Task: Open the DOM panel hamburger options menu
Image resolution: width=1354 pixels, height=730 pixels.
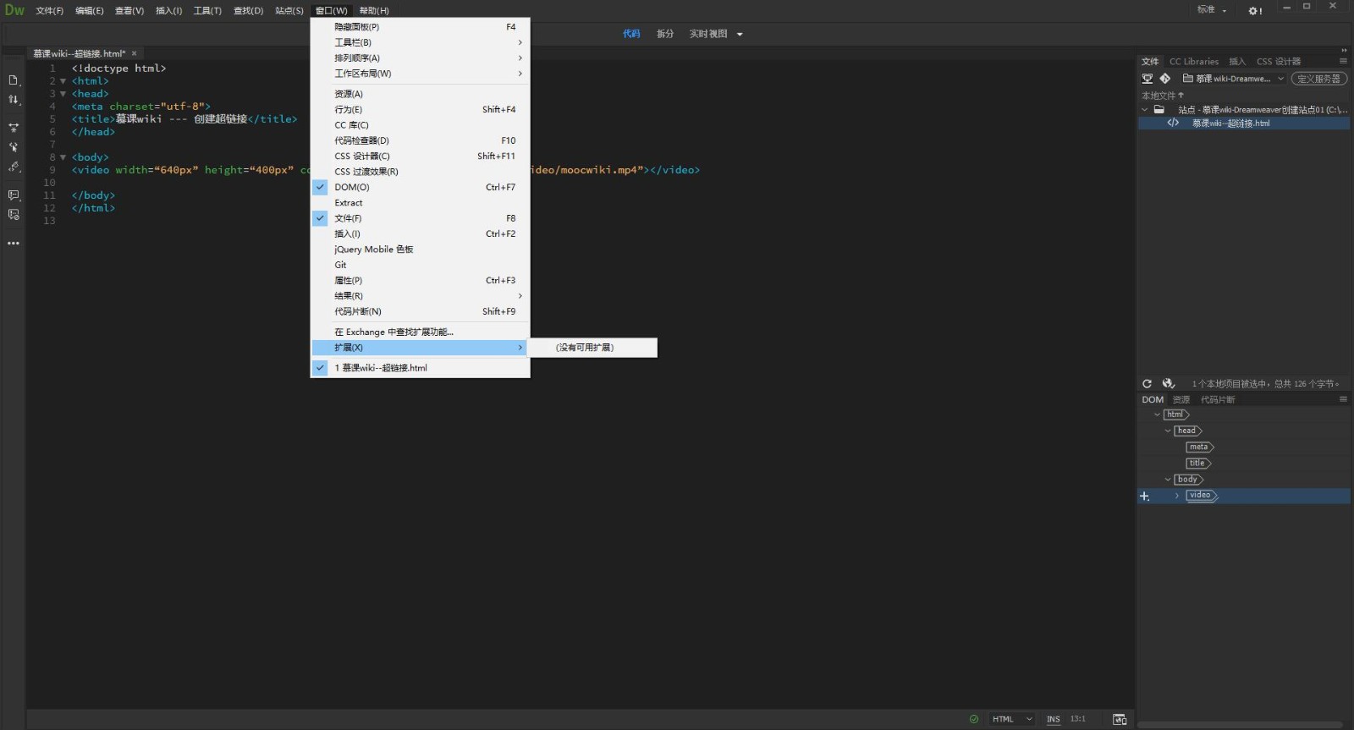Action: 1343,399
